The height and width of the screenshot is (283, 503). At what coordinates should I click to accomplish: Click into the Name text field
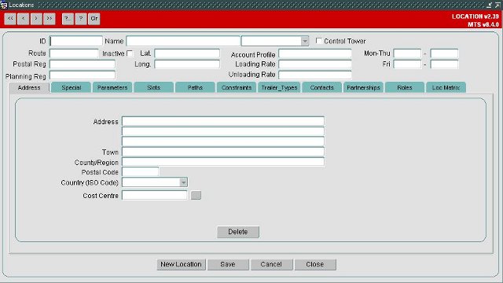(x=183, y=41)
